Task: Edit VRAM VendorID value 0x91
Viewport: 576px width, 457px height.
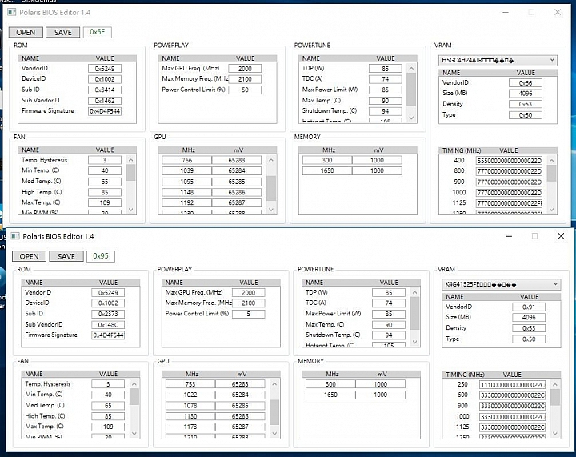Action: pos(529,307)
